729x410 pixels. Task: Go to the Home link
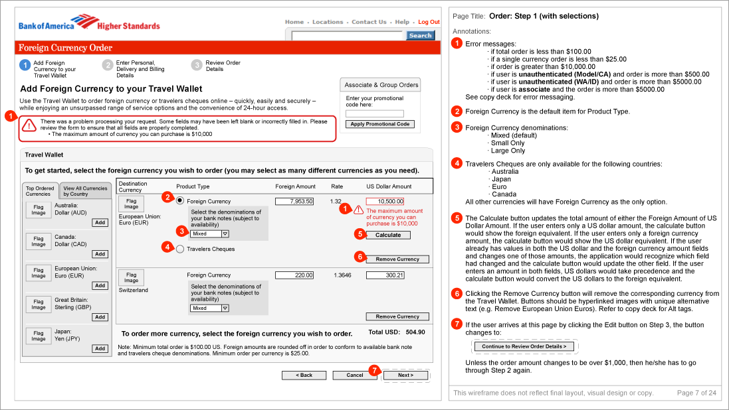[x=294, y=22]
